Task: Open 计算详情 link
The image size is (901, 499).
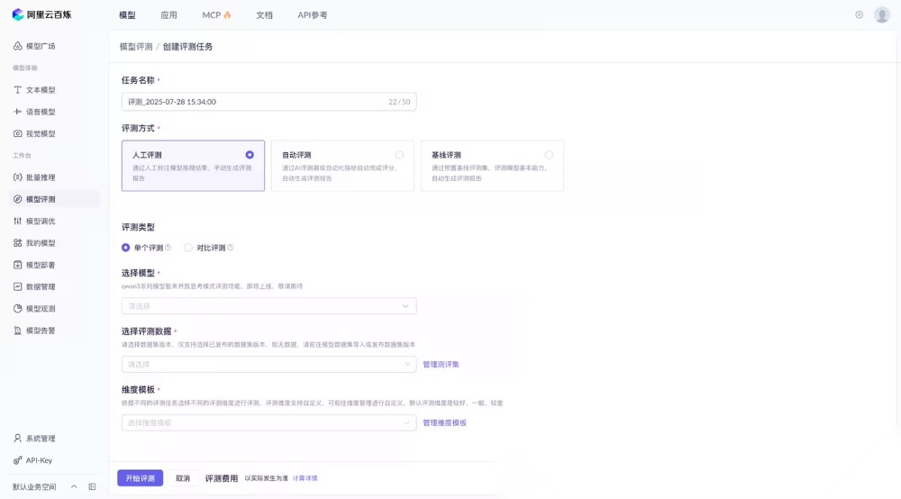Action: click(305, 477)
